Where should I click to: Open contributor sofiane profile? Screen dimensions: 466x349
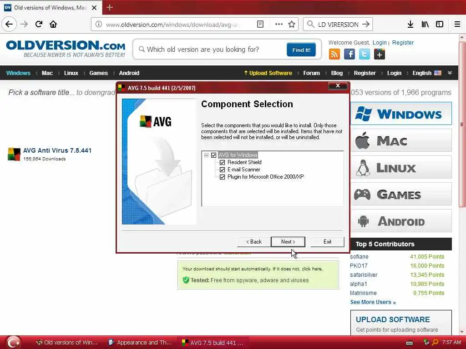click(359, 257)
